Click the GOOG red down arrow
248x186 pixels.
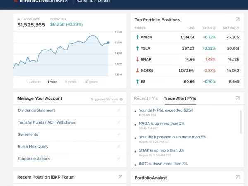138,70
